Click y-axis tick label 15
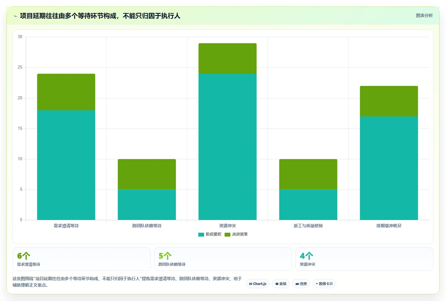Viewport: 446px width, 301px height. [20, 129]
